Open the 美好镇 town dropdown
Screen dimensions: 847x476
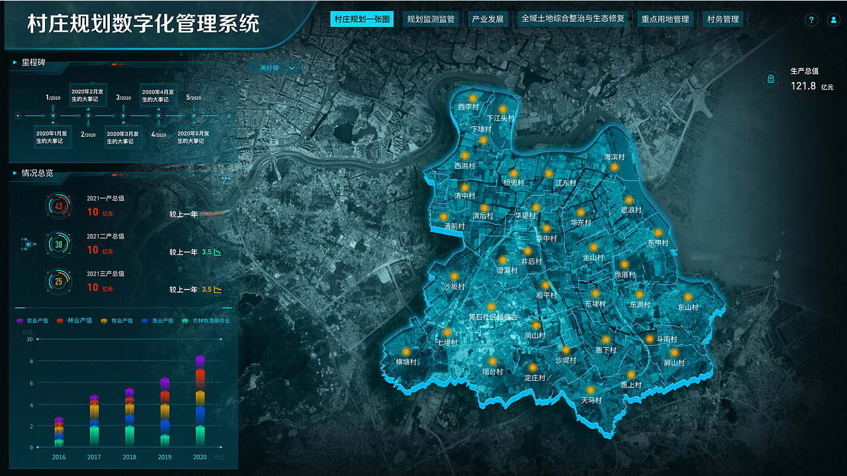coord(276,67)
